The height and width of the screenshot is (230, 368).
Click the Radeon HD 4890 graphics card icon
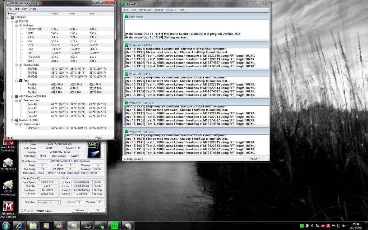(17, 120)
